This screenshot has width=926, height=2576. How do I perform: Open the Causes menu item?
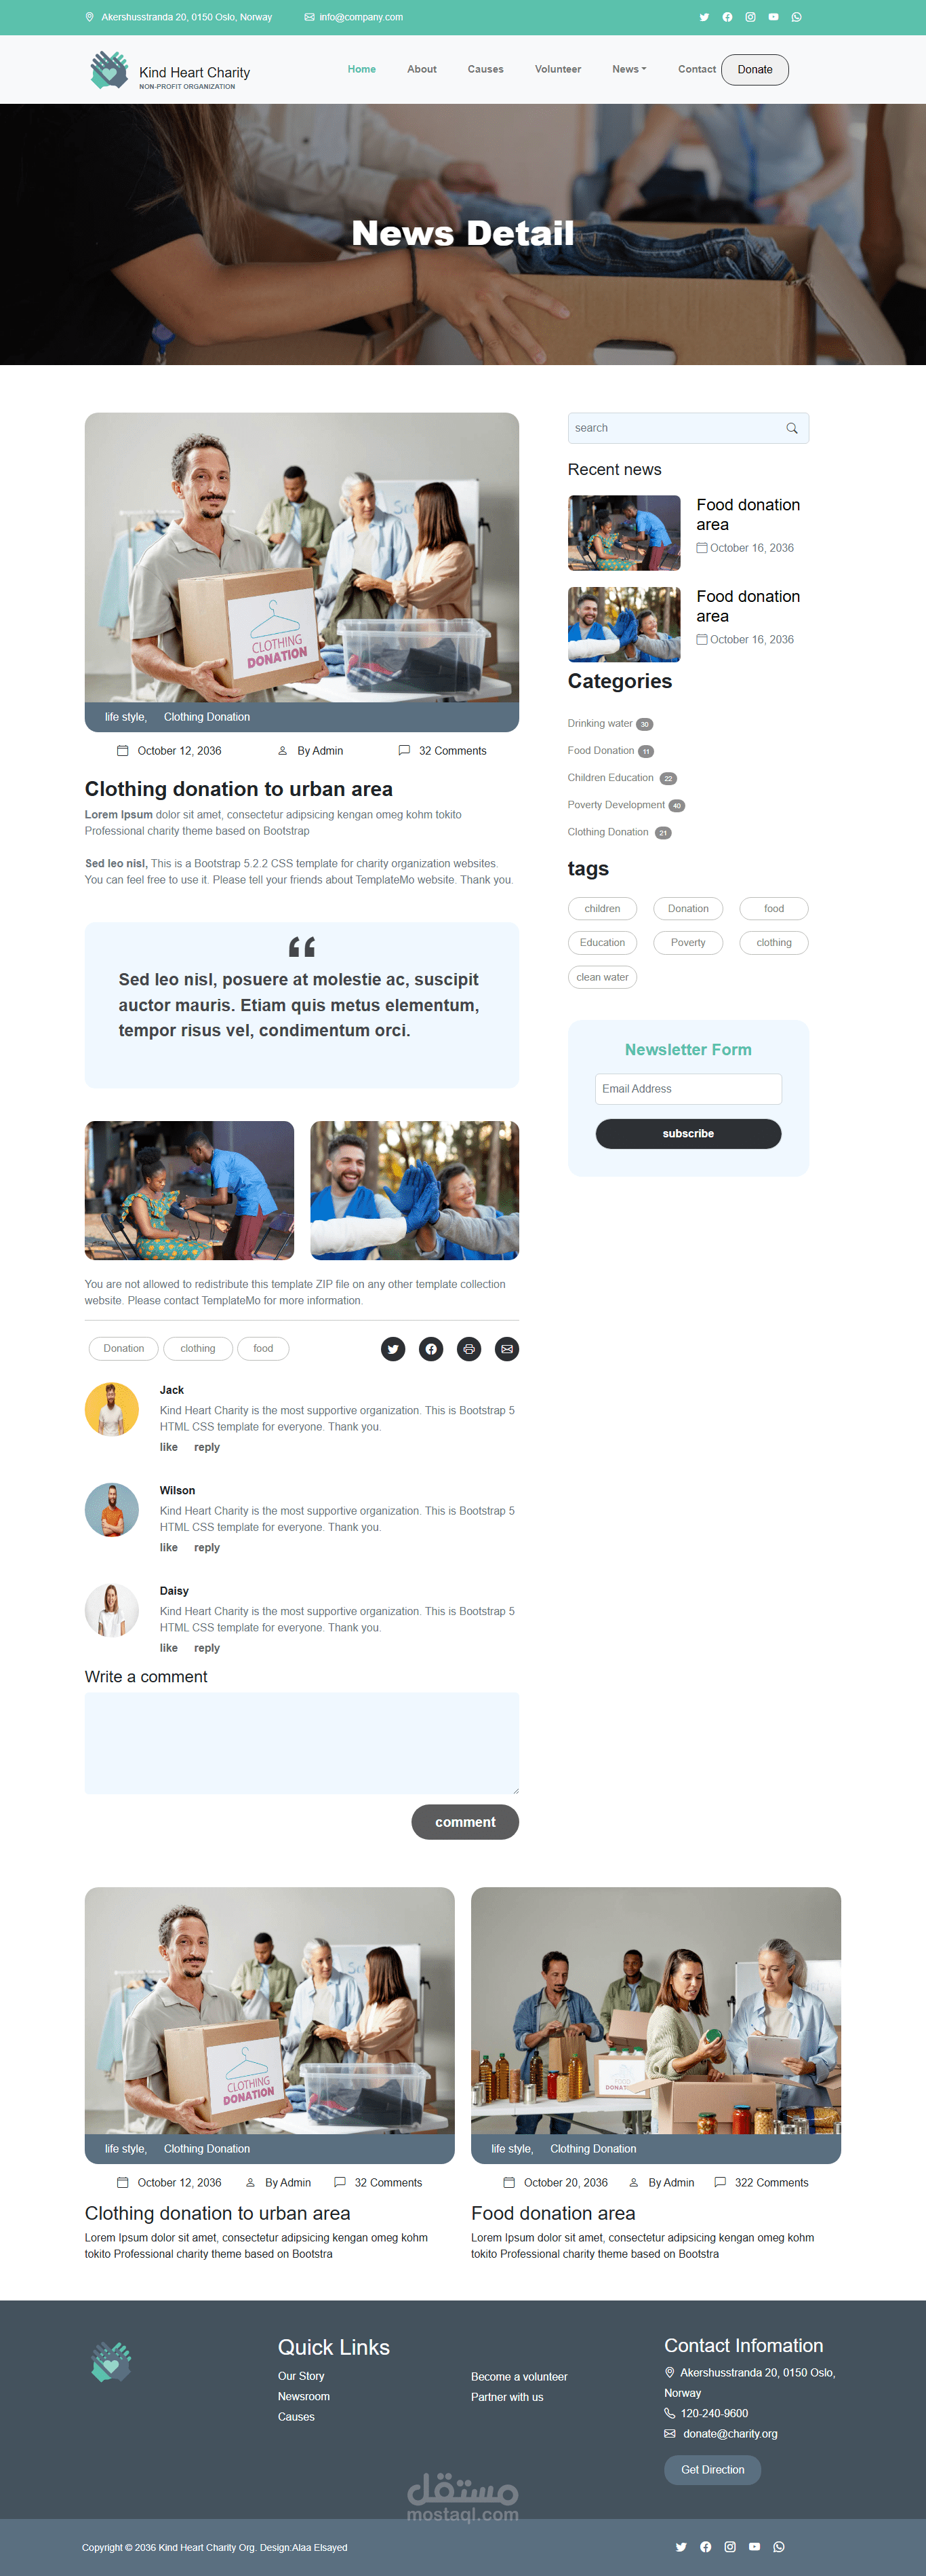coord(485,69)
